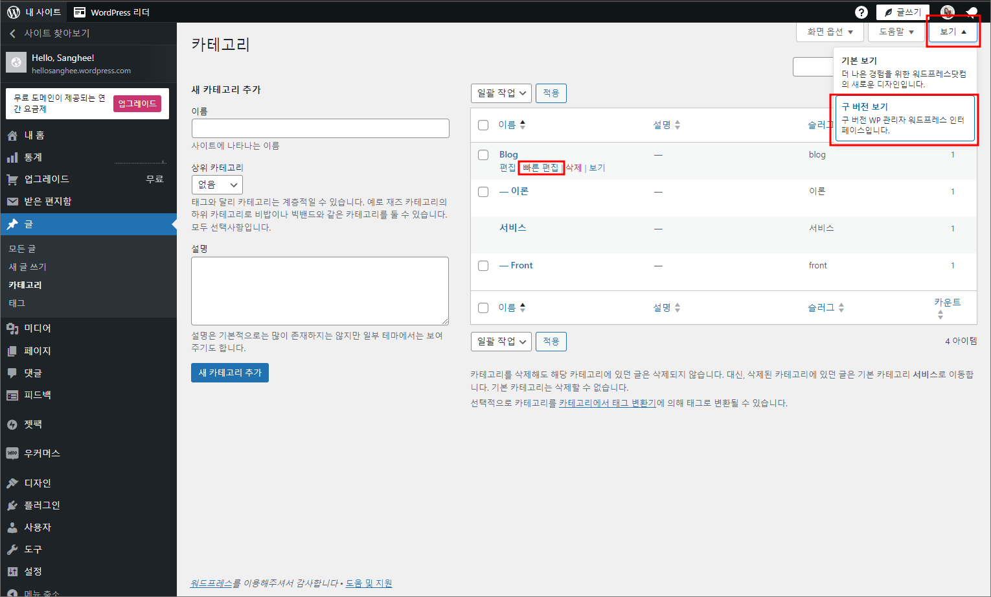Click the 새 카테고리 추가 button
The height and width of the screenshot is (597, 991).
pos(230,373)
